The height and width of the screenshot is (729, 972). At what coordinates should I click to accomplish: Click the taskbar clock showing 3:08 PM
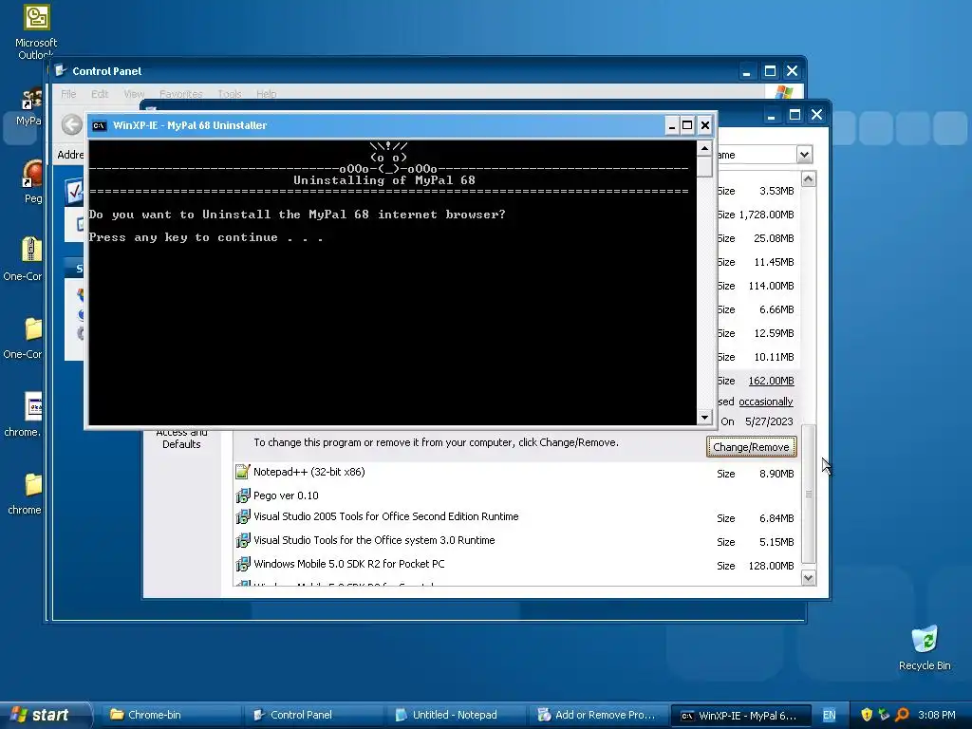click(937, 715)
